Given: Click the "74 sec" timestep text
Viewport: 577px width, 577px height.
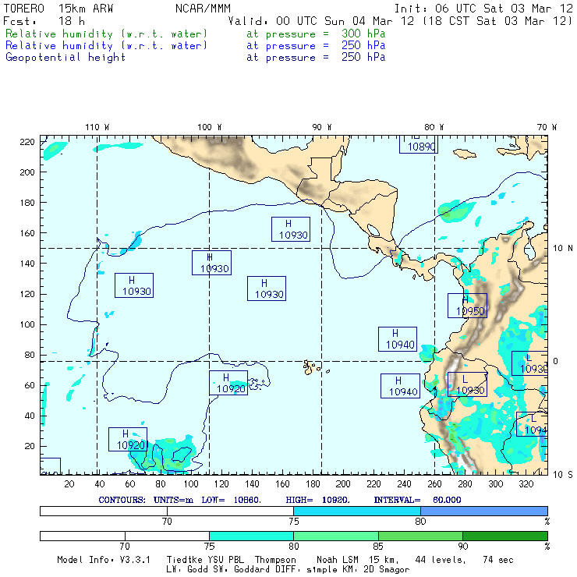Looking at the screenshot, I should (498, 560).
